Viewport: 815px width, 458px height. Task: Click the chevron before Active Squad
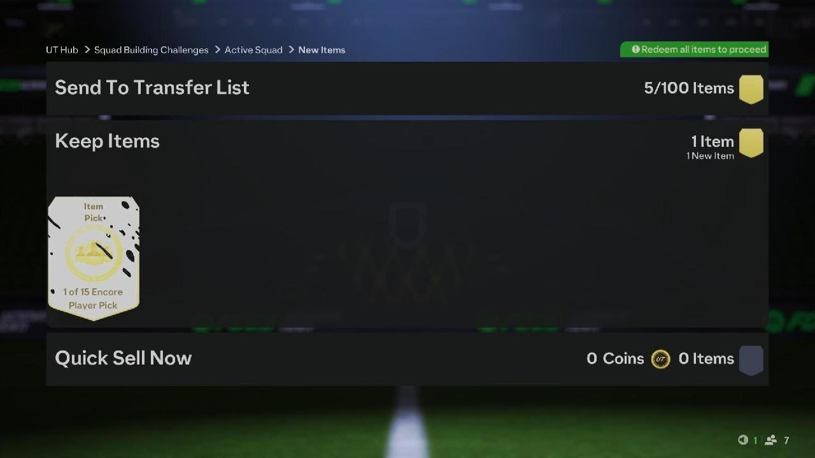point(217,50)
